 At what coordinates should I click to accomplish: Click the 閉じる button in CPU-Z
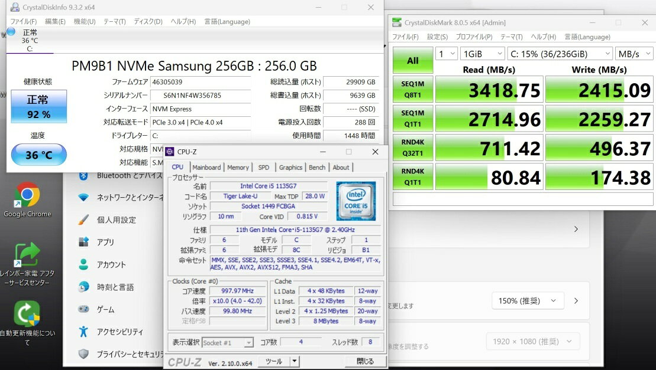(365, 361)
